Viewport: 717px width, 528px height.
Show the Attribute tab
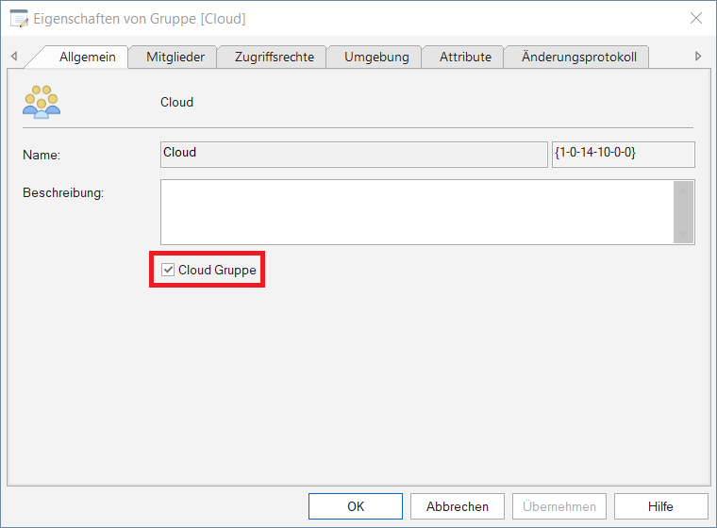coord(465,57)
